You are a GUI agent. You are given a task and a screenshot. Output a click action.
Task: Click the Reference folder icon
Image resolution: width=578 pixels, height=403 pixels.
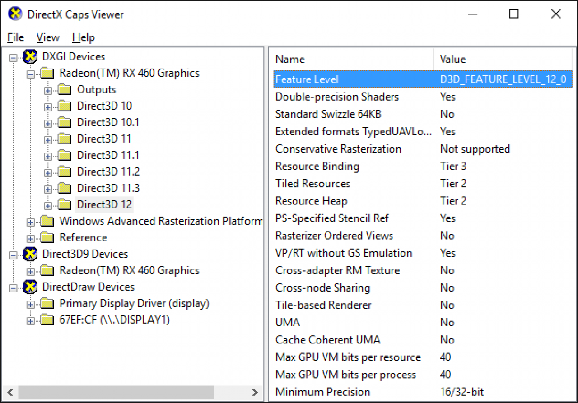[x=47, y=238]
